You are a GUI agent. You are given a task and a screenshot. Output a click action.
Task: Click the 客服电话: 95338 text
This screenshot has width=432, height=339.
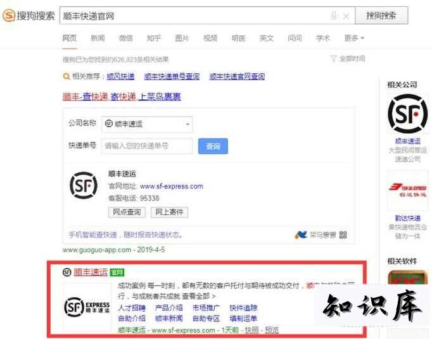click(x=134, y=199)
